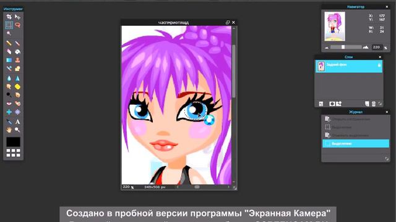Select the Move tool
This screenshot has width=396, height=222.
pos(17,17)
